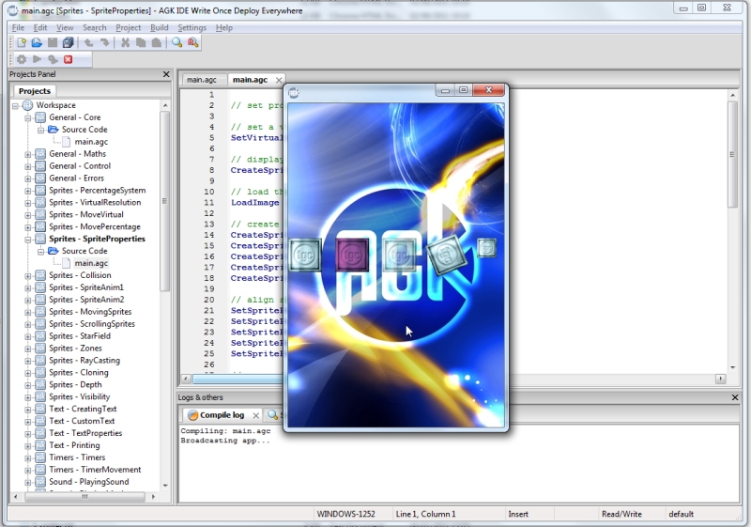Click the Replace magnifier icon
This screenshot has height=527, width=751.
tap(192, 42)
